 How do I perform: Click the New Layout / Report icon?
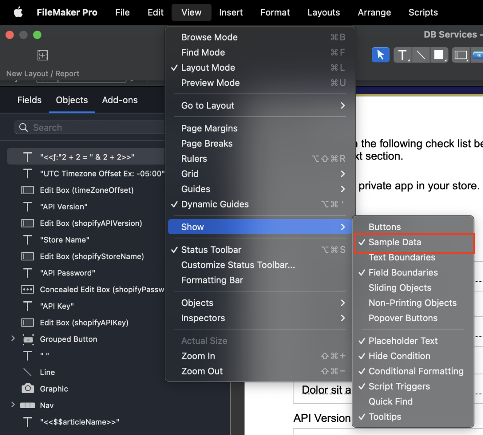click(43, 55)
